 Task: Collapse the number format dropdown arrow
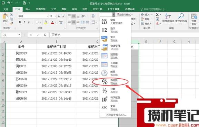114,15
